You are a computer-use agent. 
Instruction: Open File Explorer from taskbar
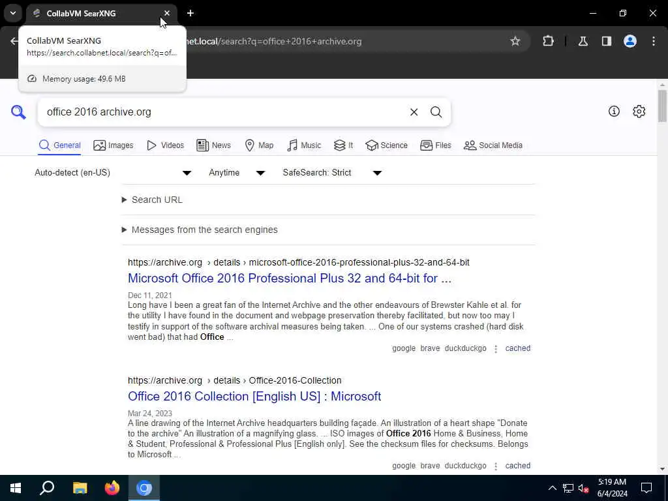(x=80, y=488)
